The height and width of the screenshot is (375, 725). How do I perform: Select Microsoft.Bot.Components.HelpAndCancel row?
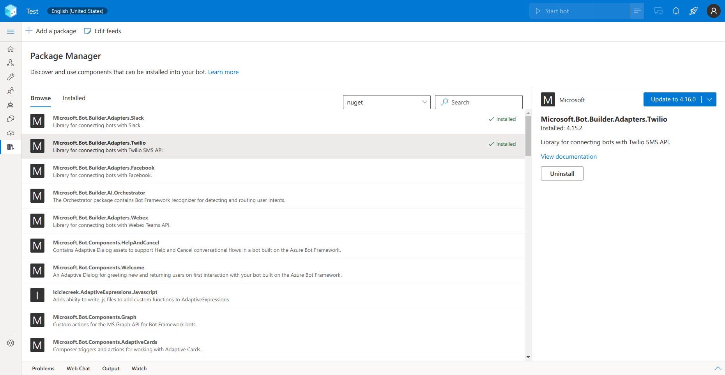point(273,246)
